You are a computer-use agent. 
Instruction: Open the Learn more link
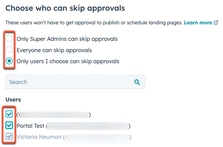click(x=198, y=23)
